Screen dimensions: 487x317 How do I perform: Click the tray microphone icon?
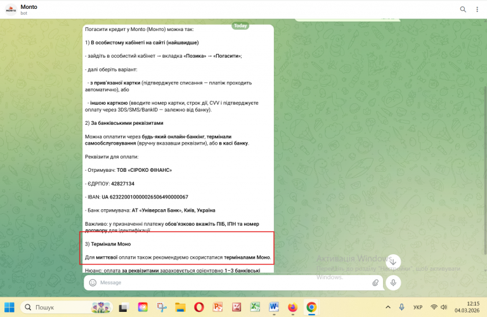point(401,307)
